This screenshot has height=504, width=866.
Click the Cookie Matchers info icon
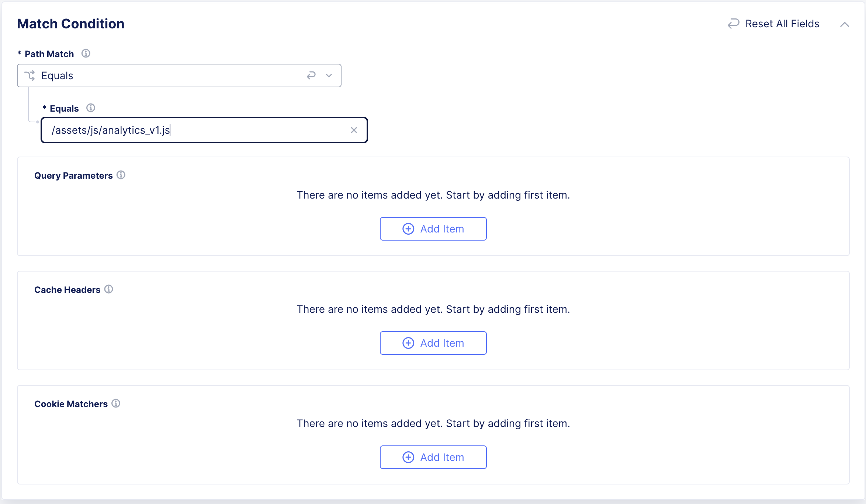[x=116, y=403]
